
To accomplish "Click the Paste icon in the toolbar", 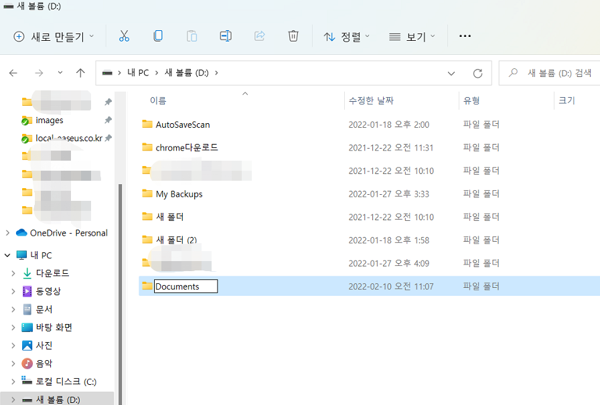I will click(192, 36).
